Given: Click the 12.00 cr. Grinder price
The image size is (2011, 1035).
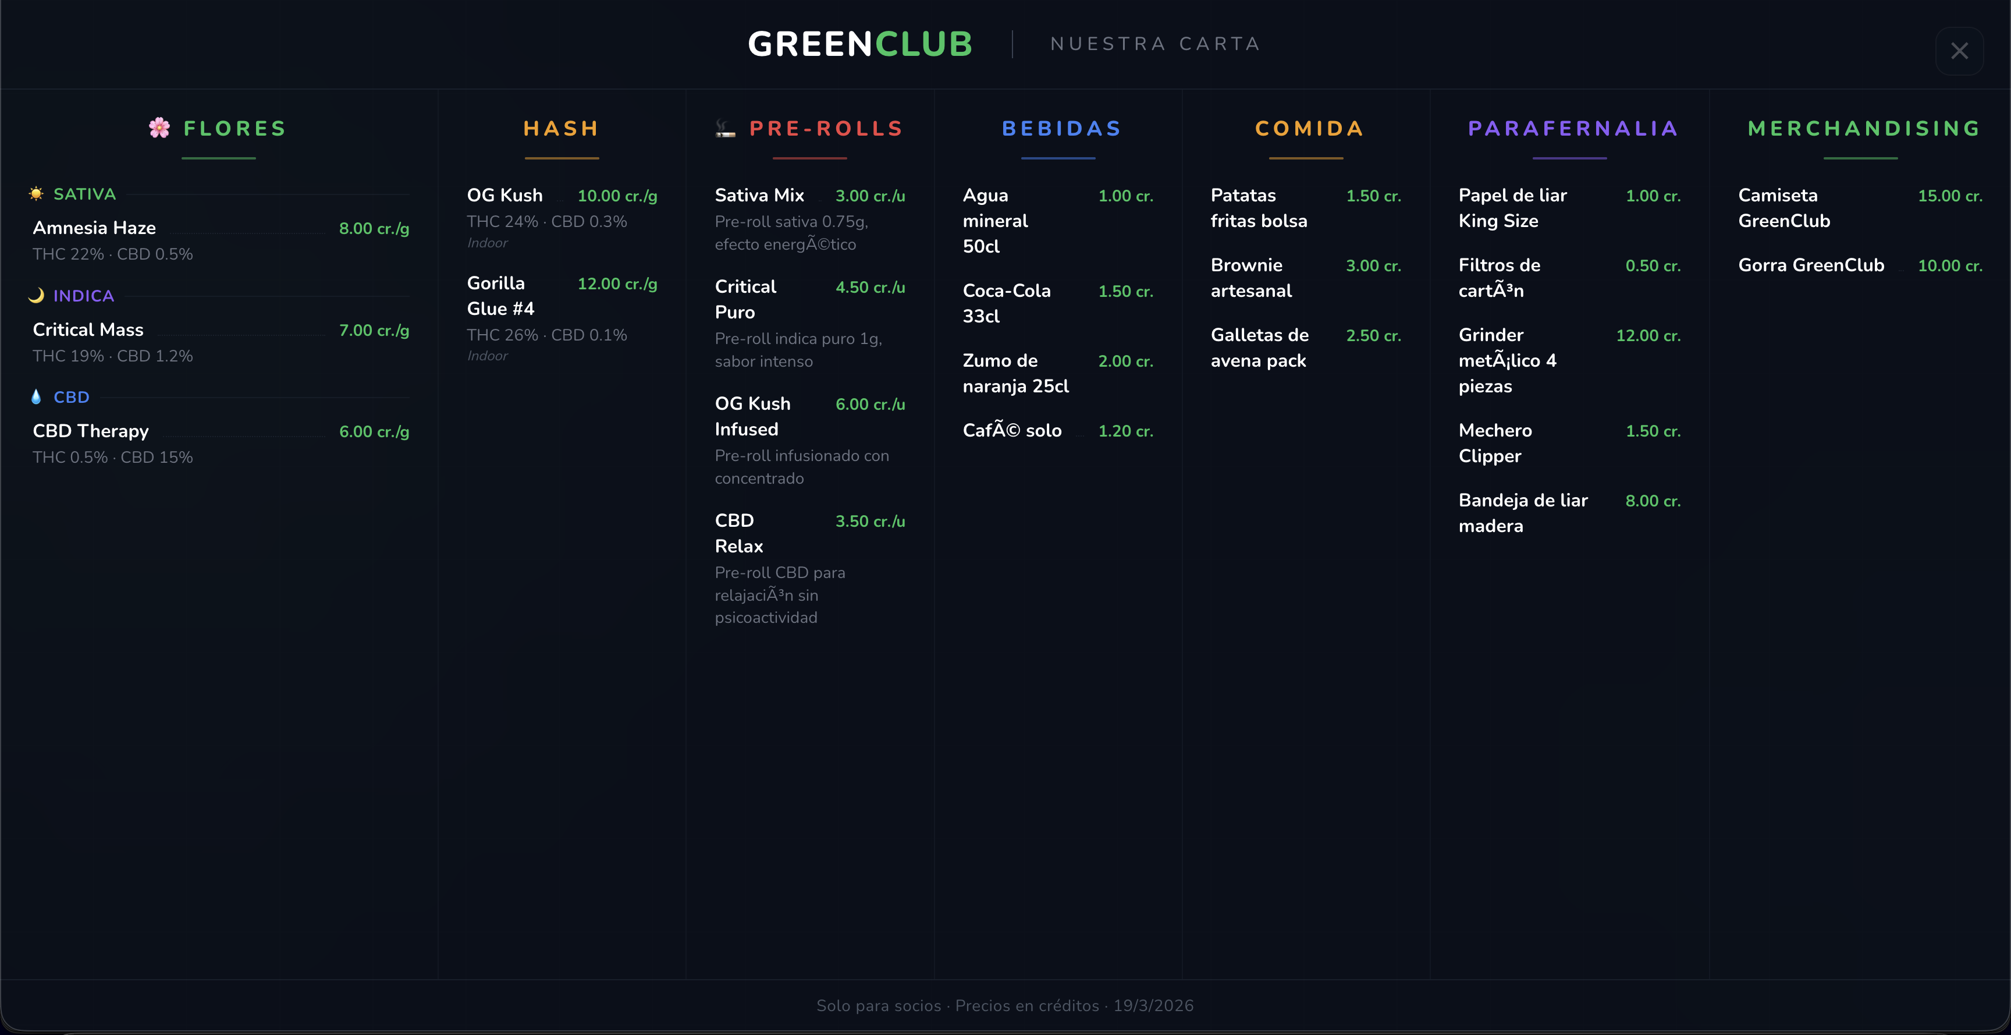Looking at the screenshot, I should pos(1647,336).
